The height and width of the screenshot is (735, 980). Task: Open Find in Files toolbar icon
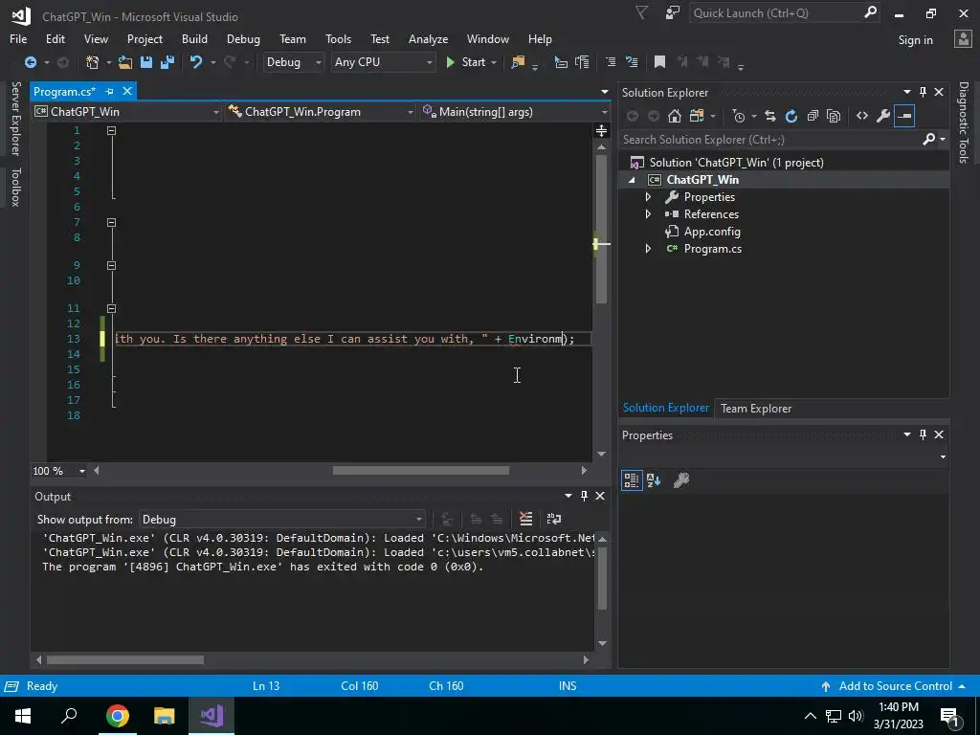click(x=518, y=62)
